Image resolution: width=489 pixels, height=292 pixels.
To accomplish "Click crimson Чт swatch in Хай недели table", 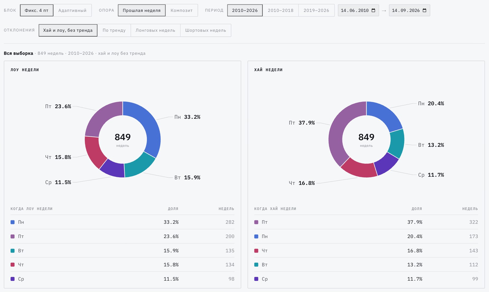I will coord(256,251).
